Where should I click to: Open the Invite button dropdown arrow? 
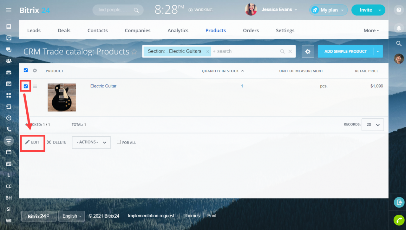click(x=380, y=10)
